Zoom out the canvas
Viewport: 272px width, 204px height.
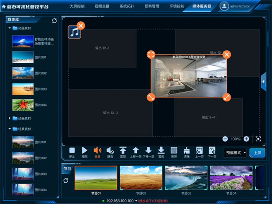[x=225, y=139]
